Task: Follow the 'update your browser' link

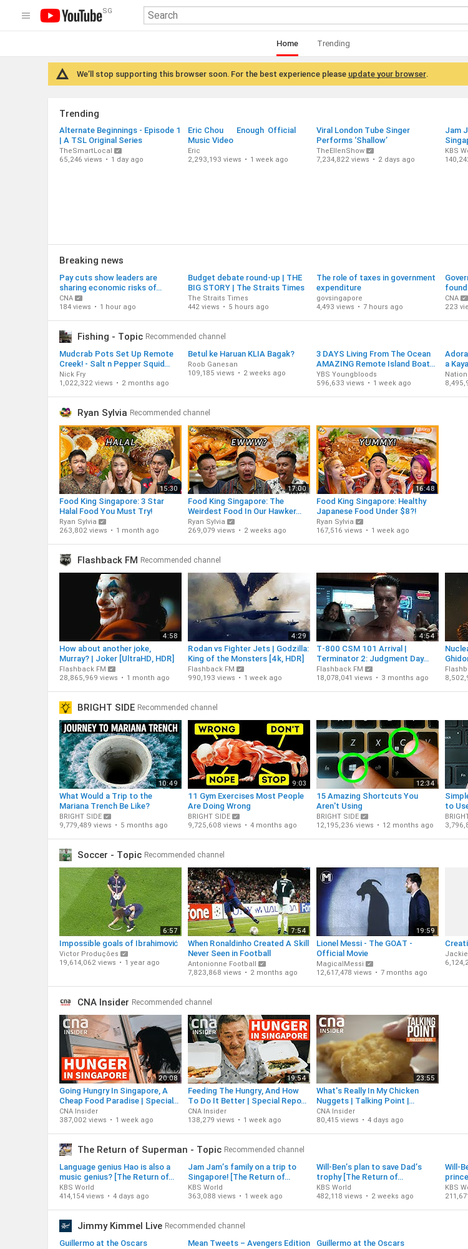Action: (x=387, y=74)
